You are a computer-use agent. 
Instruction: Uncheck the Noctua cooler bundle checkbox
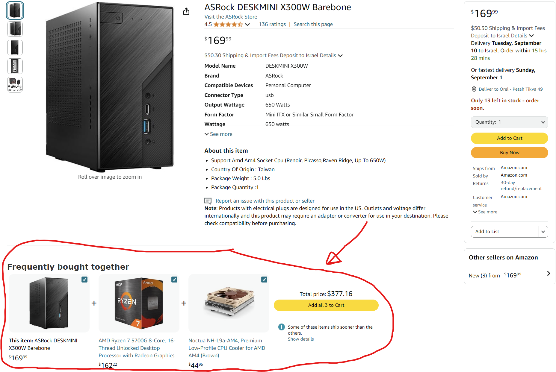click(x=264, y=280)
